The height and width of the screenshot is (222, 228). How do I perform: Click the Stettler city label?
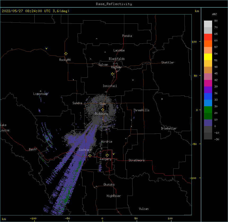click(x=168, y=62)
